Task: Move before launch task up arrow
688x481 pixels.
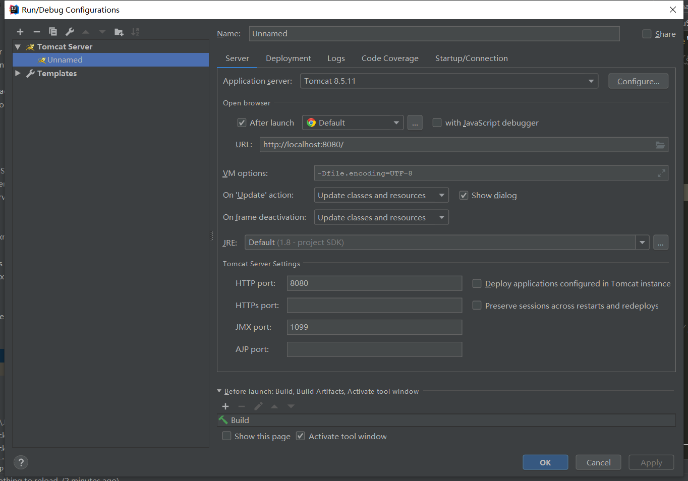Action: (274, 406)
